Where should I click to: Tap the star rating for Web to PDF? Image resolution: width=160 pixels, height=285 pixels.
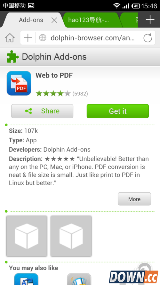tap(53, 94)
